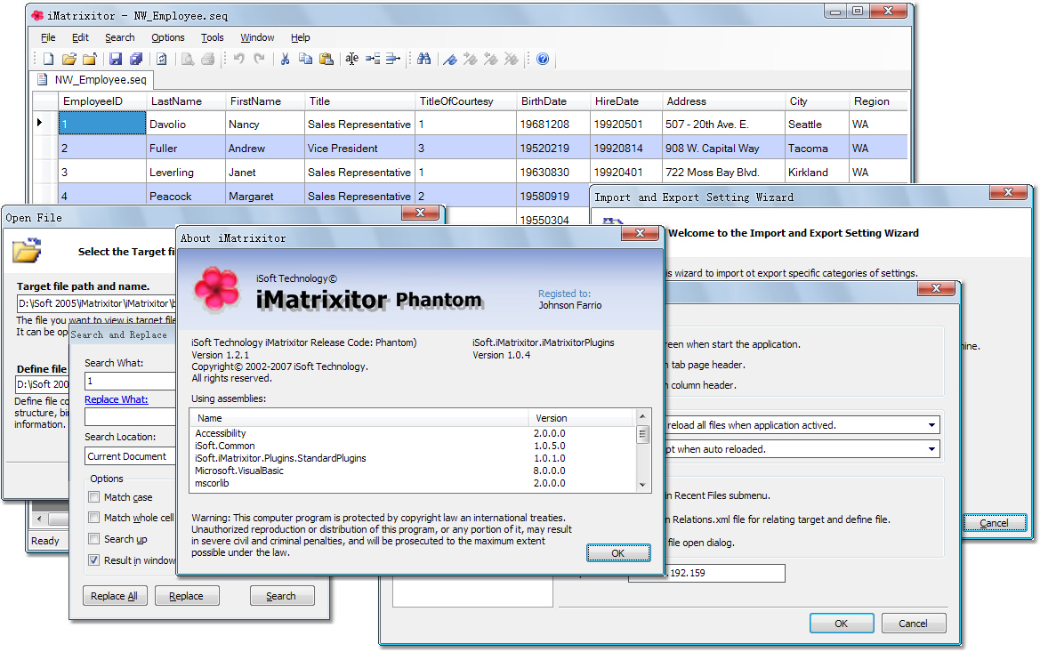Open the Tools menu
Screen dimensions: 1040x652
point(213,38)
